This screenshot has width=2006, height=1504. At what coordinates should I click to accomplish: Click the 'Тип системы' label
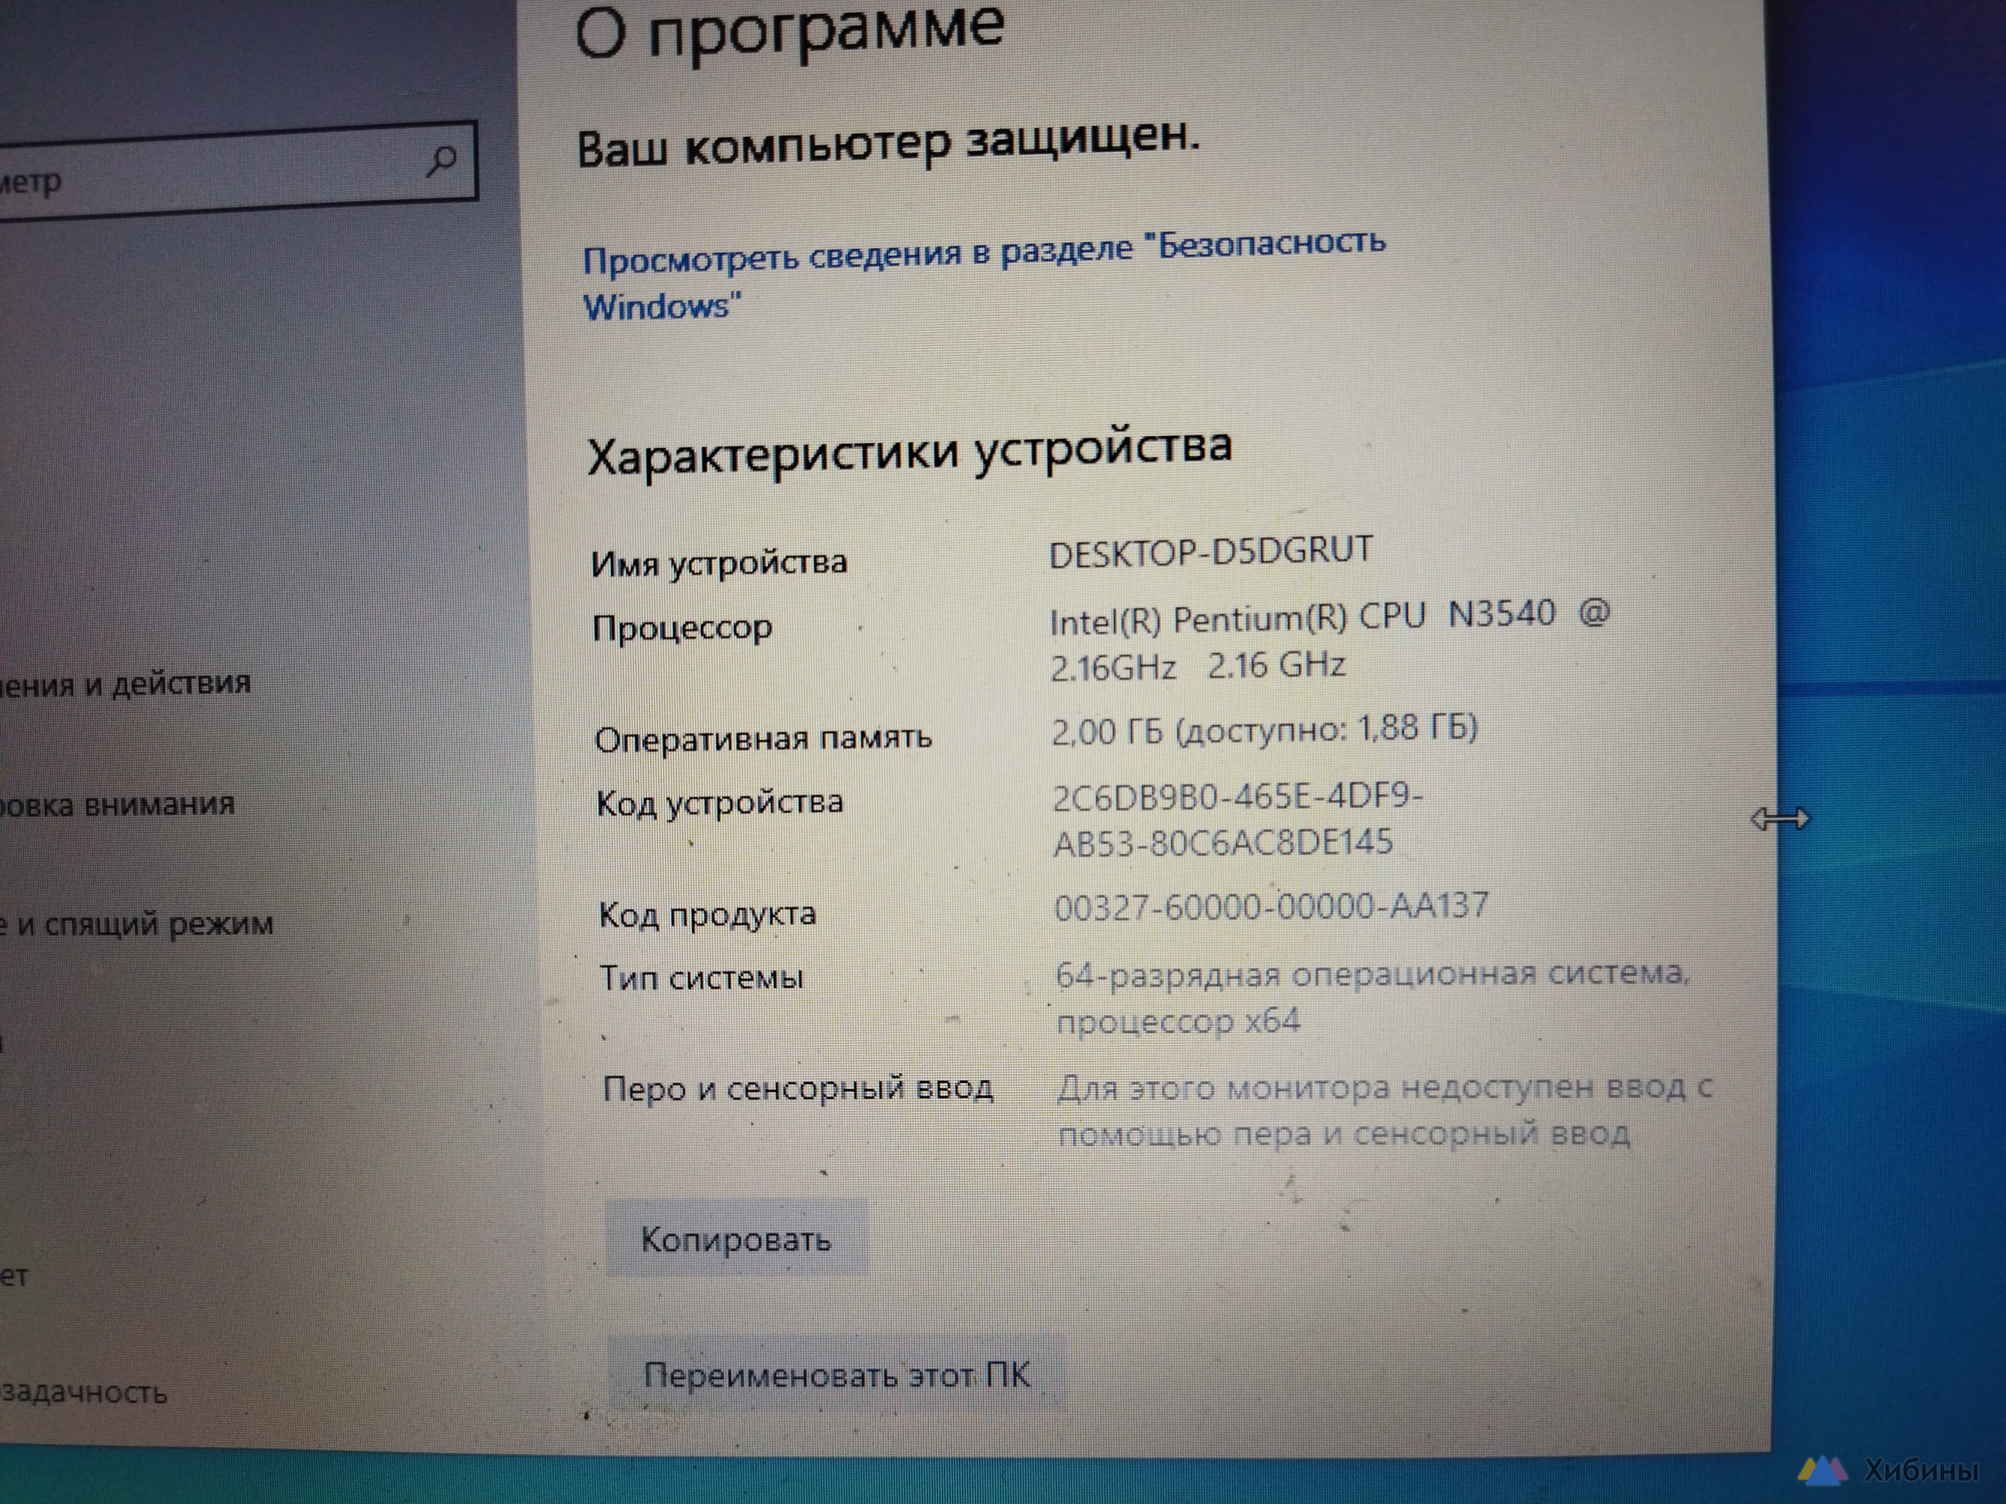pyautogui.click(x=702, y=978)
